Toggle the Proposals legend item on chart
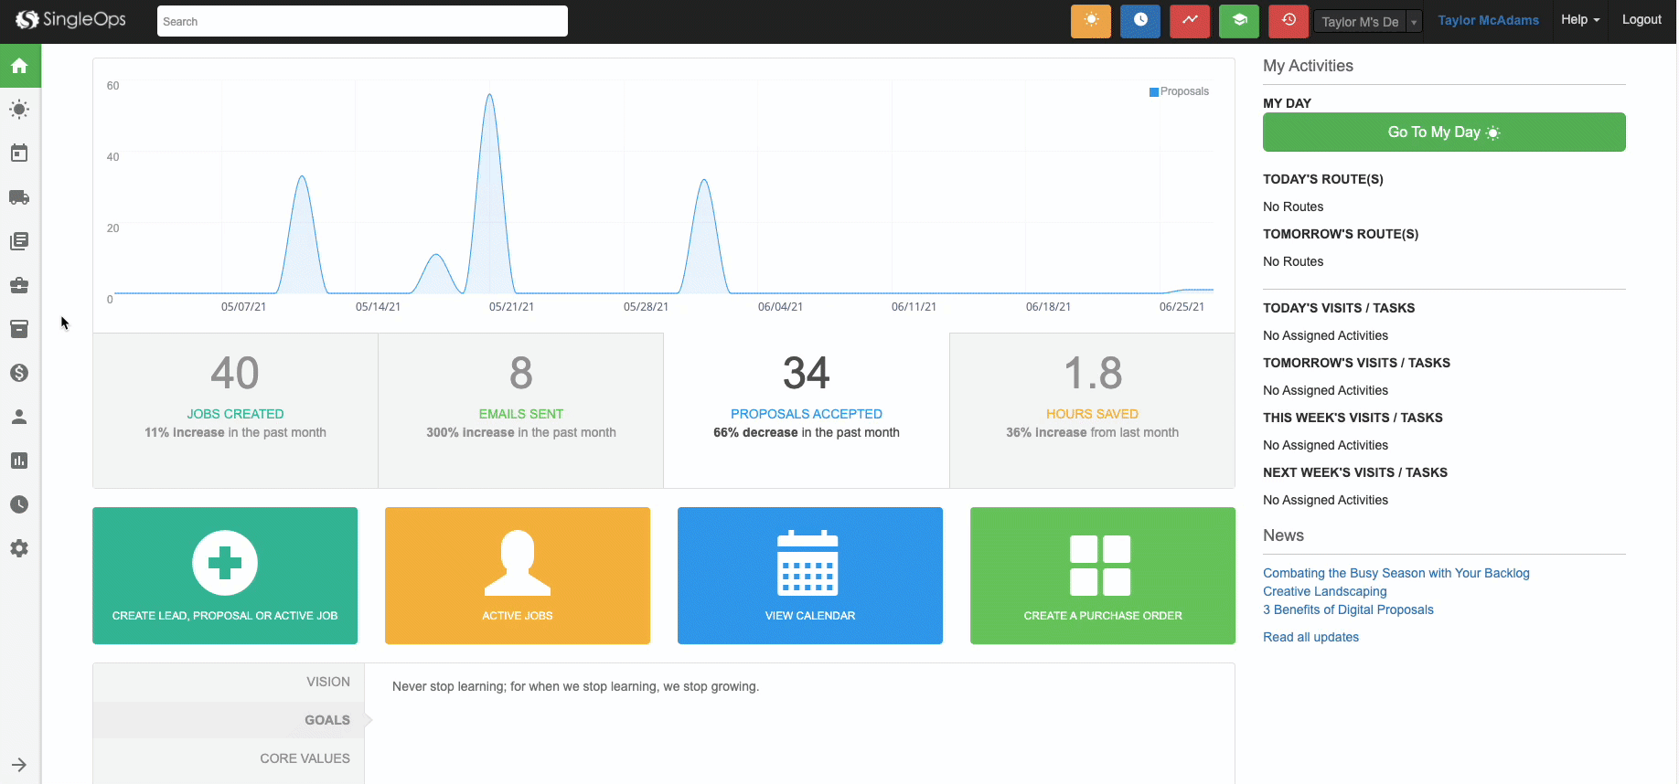The image size is (1679, 784). click(x=1179, y=91)
